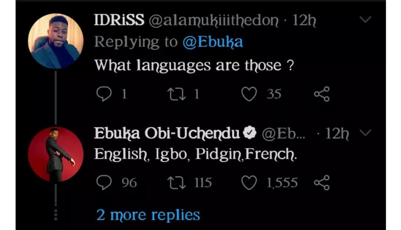The width and height of the screenshot is (401, 230).
Task: Reply to Ebuka Obi-Uchendu's tweet
Action: 104,183
